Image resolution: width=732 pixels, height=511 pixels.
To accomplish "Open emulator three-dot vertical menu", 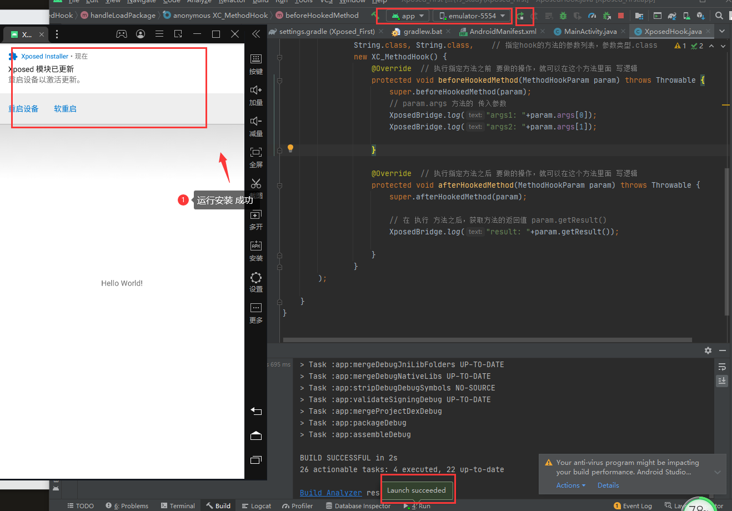I will click(57, 34).
